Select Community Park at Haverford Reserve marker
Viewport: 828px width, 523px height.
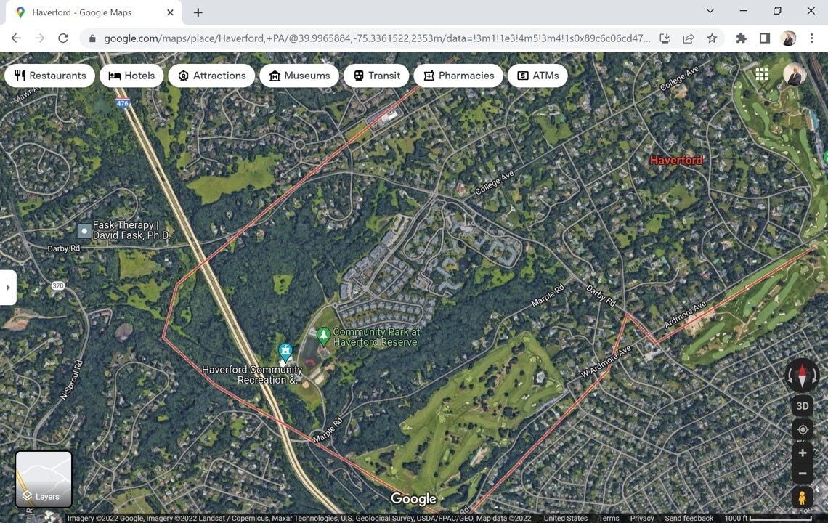tap(323, 336)
